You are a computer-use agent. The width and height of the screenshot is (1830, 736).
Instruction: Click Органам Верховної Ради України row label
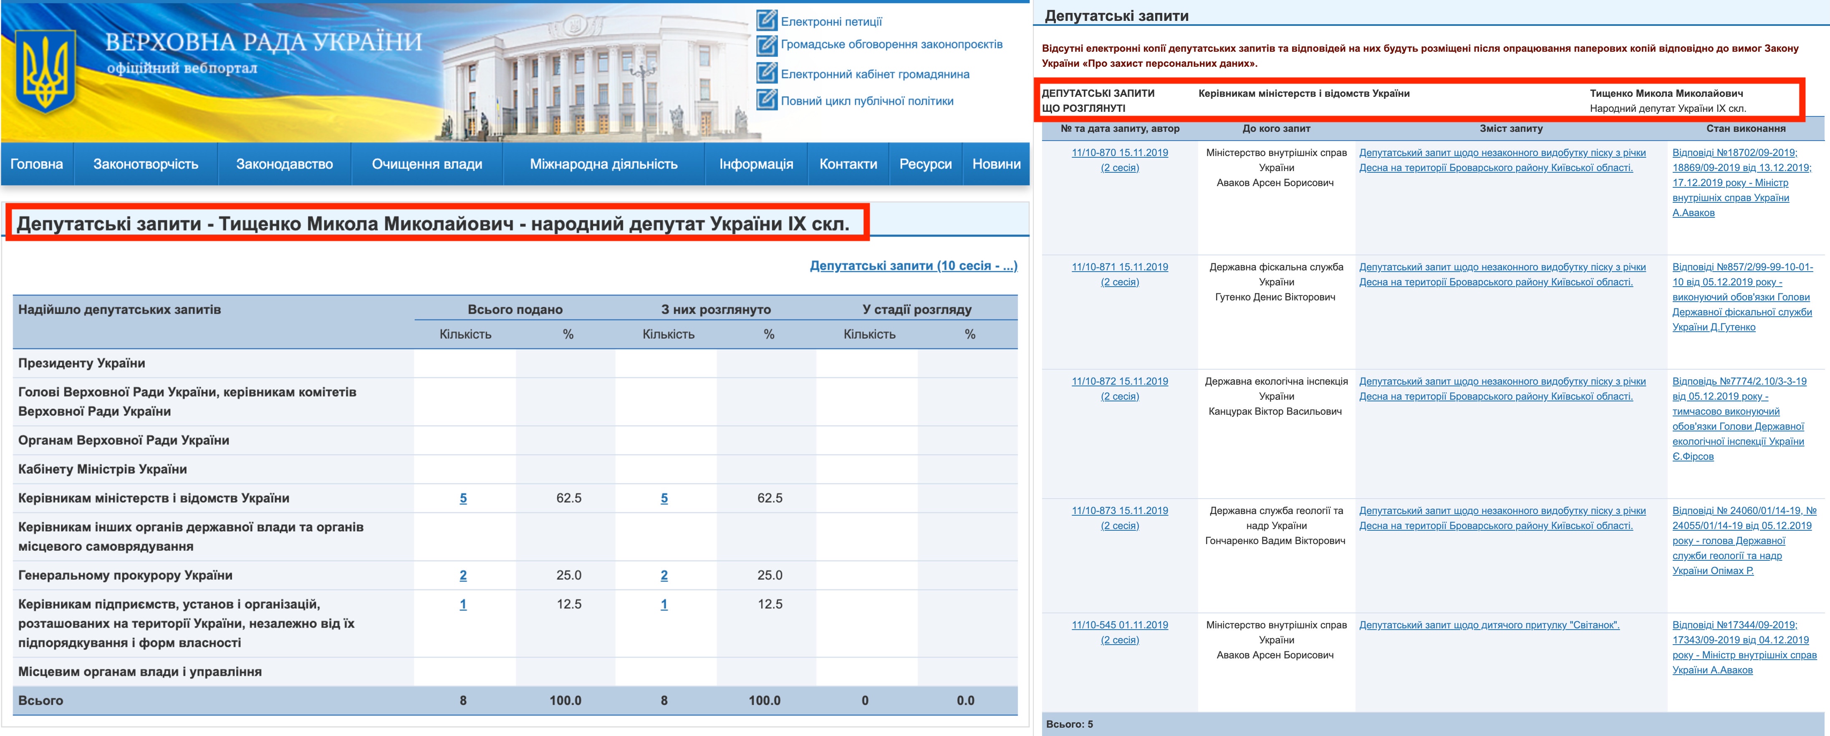pyautogui.click(x=124, y=441)
